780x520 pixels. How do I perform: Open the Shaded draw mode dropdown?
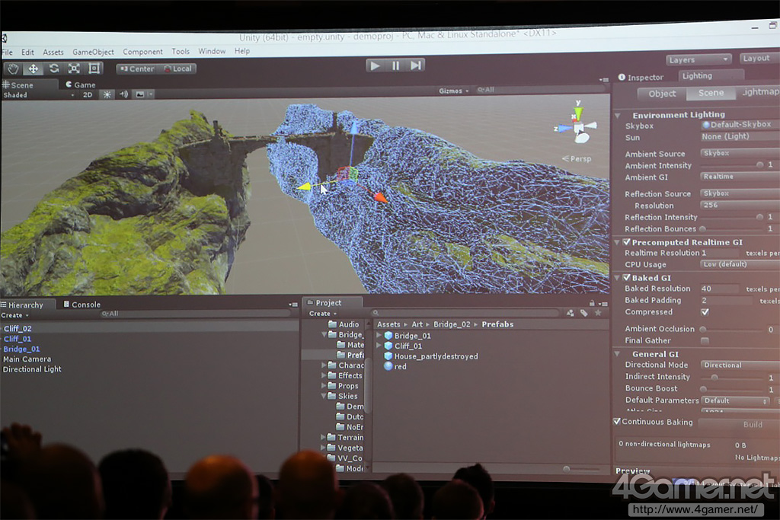pos(38,95)
